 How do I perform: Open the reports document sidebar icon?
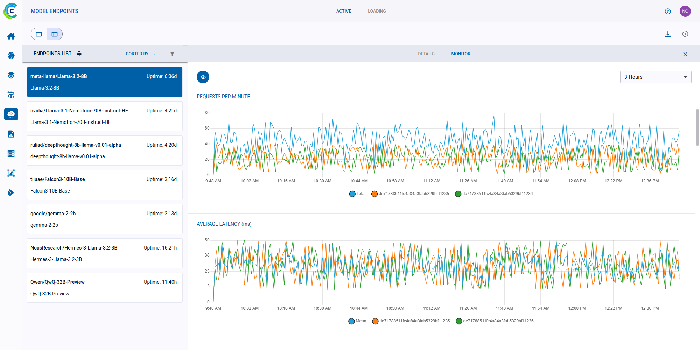click(11, 134)
